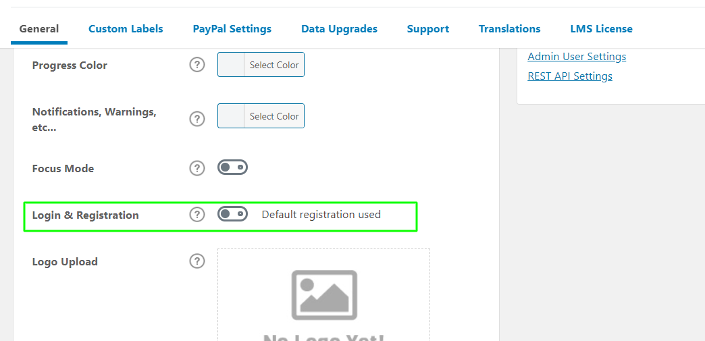Click Progress Color empty swatch preview

231,65
